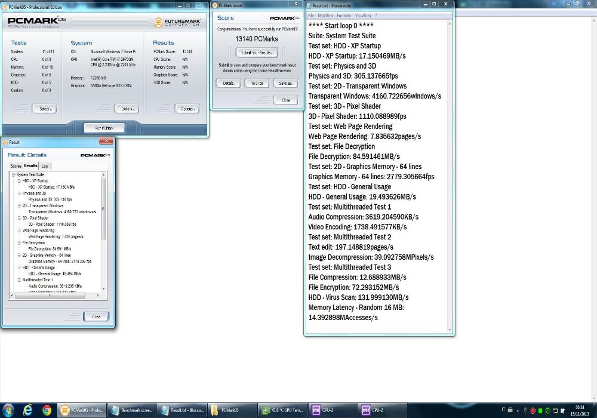Collapse the System Test Suite tree node
The width and height of the screenshot is (597, 418).
pyautogui.click(x=13, y=175)
